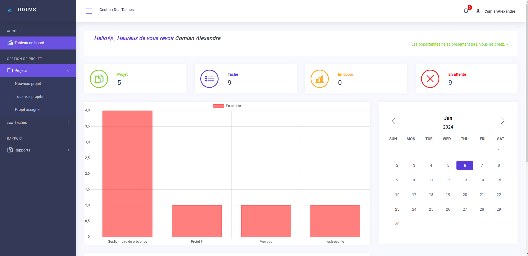
Task: Open Tableau de board page
Action: click(29, 43)
